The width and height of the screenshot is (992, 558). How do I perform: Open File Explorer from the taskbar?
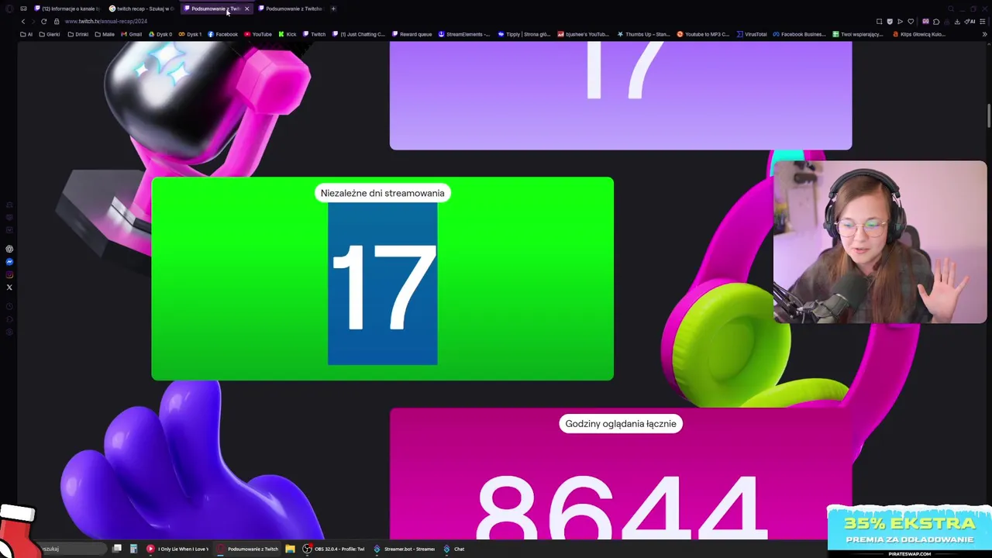290,549
